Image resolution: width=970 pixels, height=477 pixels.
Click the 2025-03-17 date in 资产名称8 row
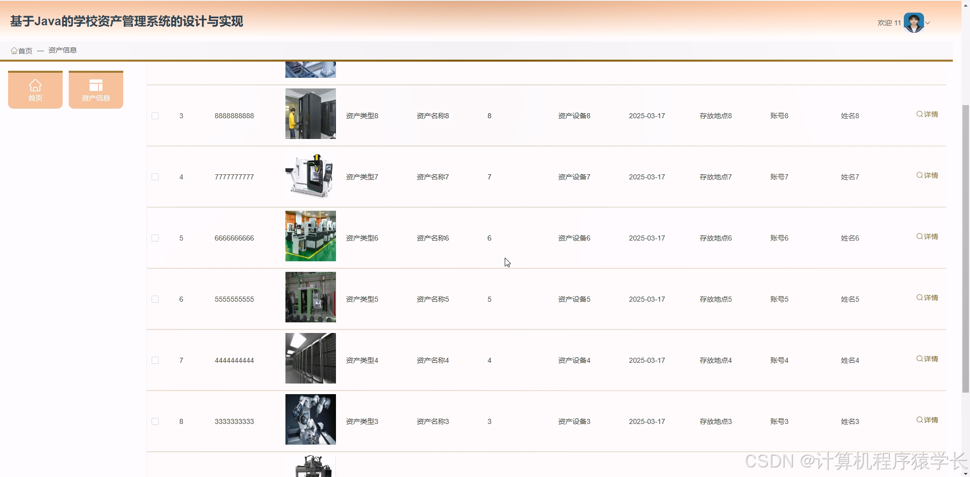pos(647,116)
